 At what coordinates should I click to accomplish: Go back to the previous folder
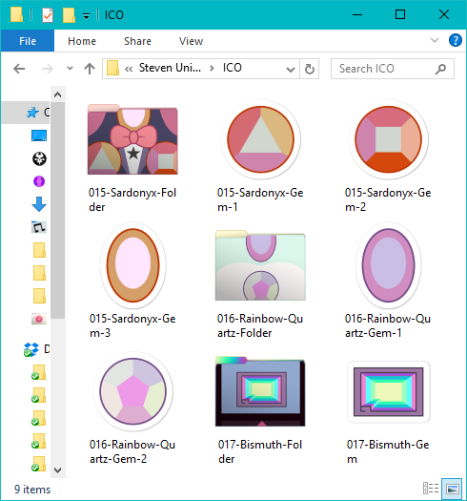coord(19,69)
